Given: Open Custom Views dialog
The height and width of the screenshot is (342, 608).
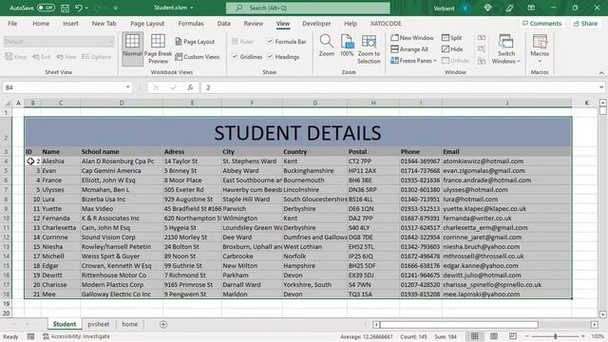Looking at the screenshot, I should click(198, 57).
